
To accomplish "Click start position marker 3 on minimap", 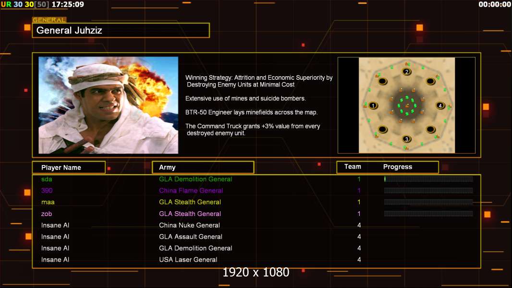I will (406, 139).
